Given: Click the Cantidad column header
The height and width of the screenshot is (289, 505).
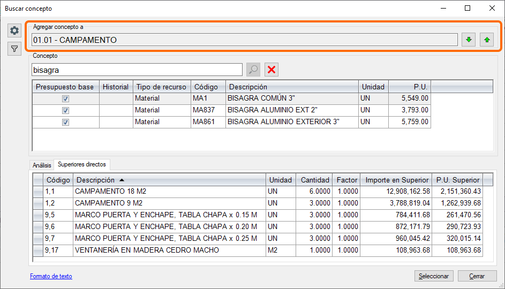Looking at the screenshot, I should click(314, 180).
